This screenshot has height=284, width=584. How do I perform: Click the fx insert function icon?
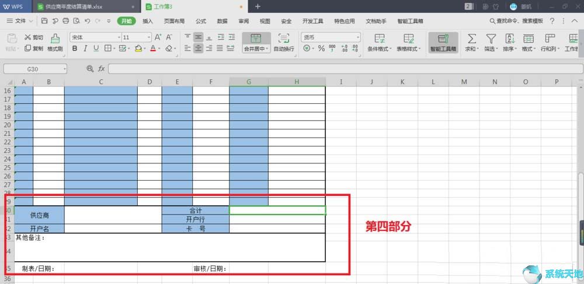(101, 69)
